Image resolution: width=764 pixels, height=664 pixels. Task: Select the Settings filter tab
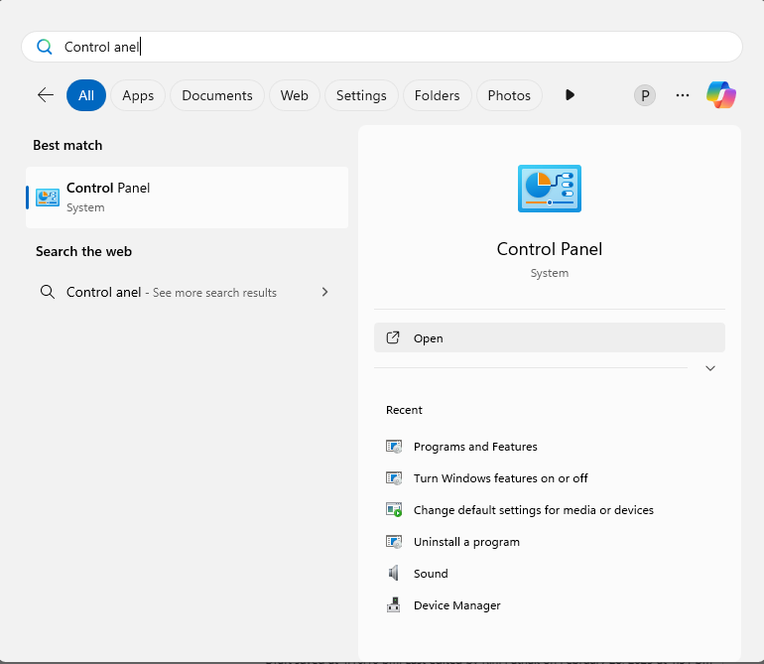(361, 95)
